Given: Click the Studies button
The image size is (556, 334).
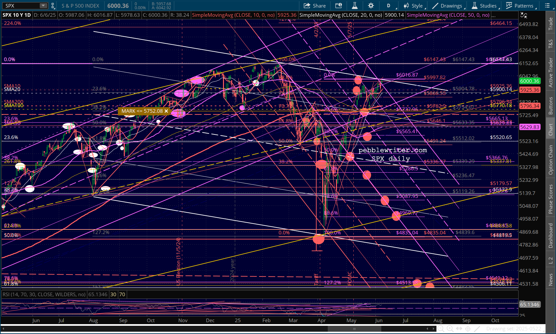Looking at the screenshot, I should tap(484, 6).
